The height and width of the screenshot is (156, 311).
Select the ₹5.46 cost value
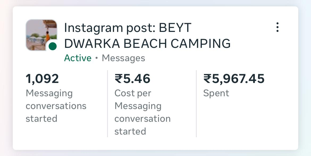coord(132,79)
